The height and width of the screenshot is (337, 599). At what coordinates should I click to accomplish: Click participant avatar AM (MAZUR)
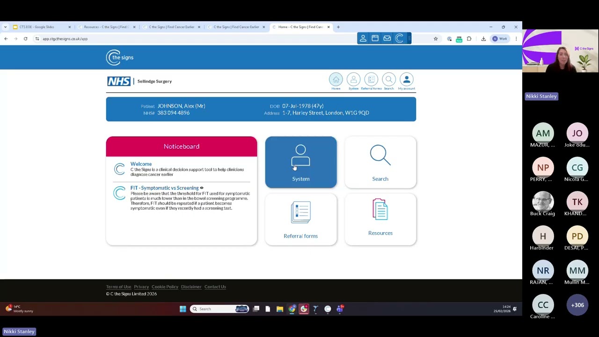click(543, 133)
